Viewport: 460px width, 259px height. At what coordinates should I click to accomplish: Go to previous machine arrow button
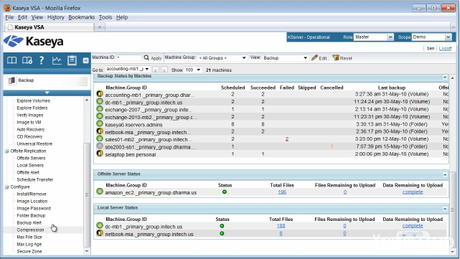coord(156,70)
